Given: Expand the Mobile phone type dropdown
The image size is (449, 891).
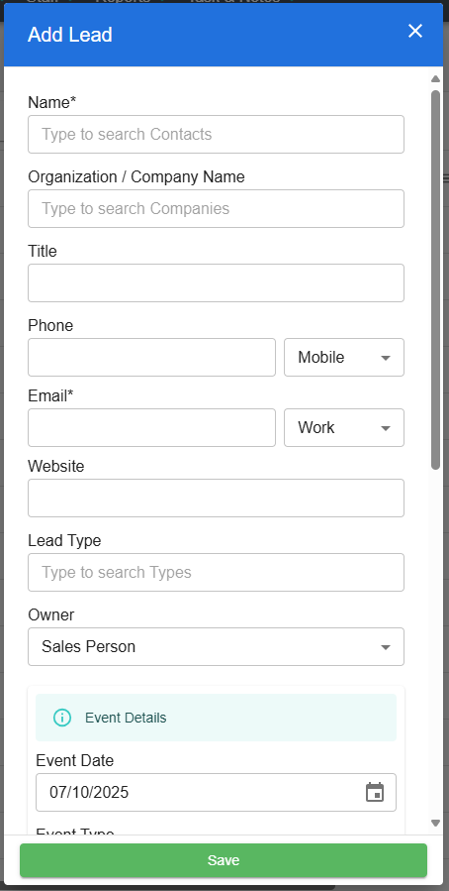Looking at the screenshot, I should [344, 358].
